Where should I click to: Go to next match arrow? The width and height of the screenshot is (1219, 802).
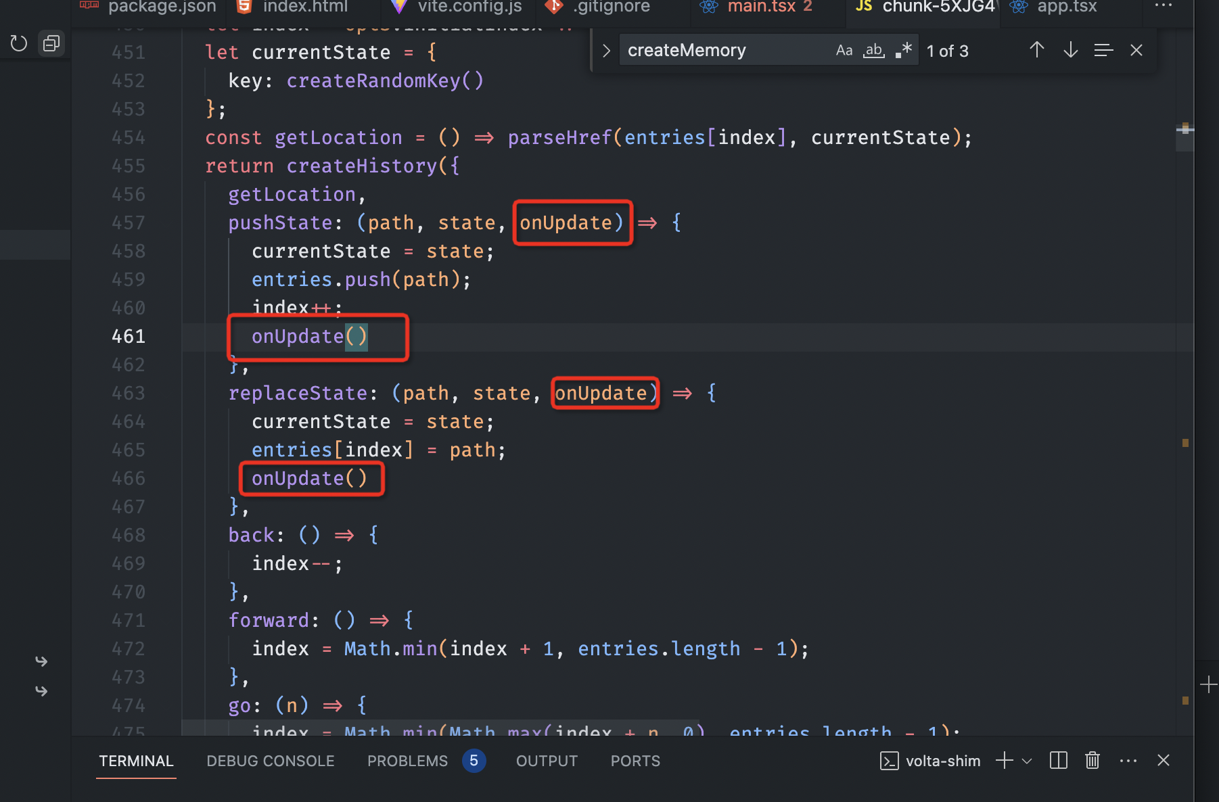tap(1070, 50)
